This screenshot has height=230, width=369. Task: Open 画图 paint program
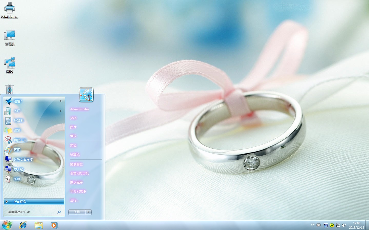point(34,150)
